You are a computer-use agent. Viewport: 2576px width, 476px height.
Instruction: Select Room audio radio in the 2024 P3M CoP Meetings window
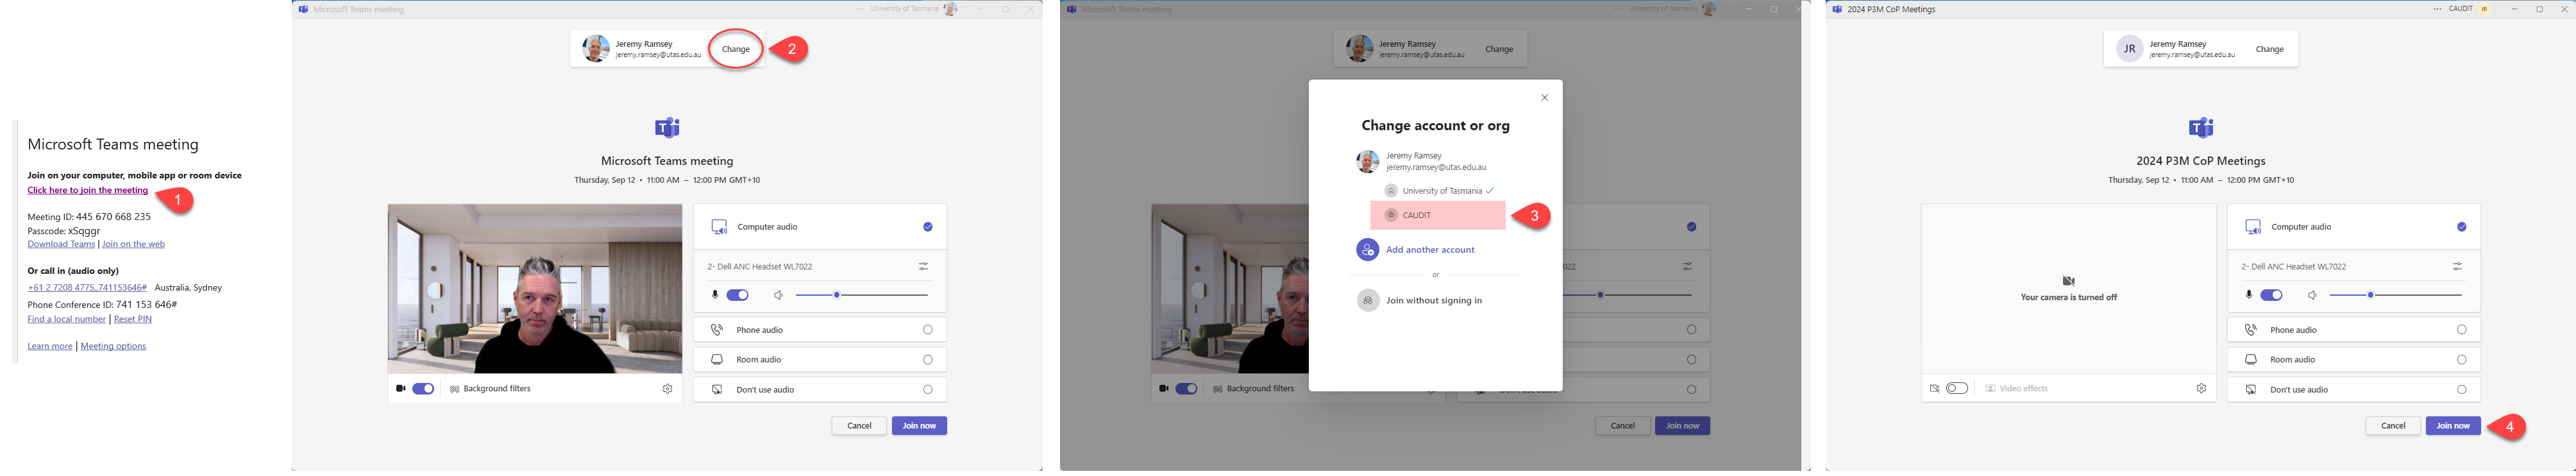(2462, 360)
